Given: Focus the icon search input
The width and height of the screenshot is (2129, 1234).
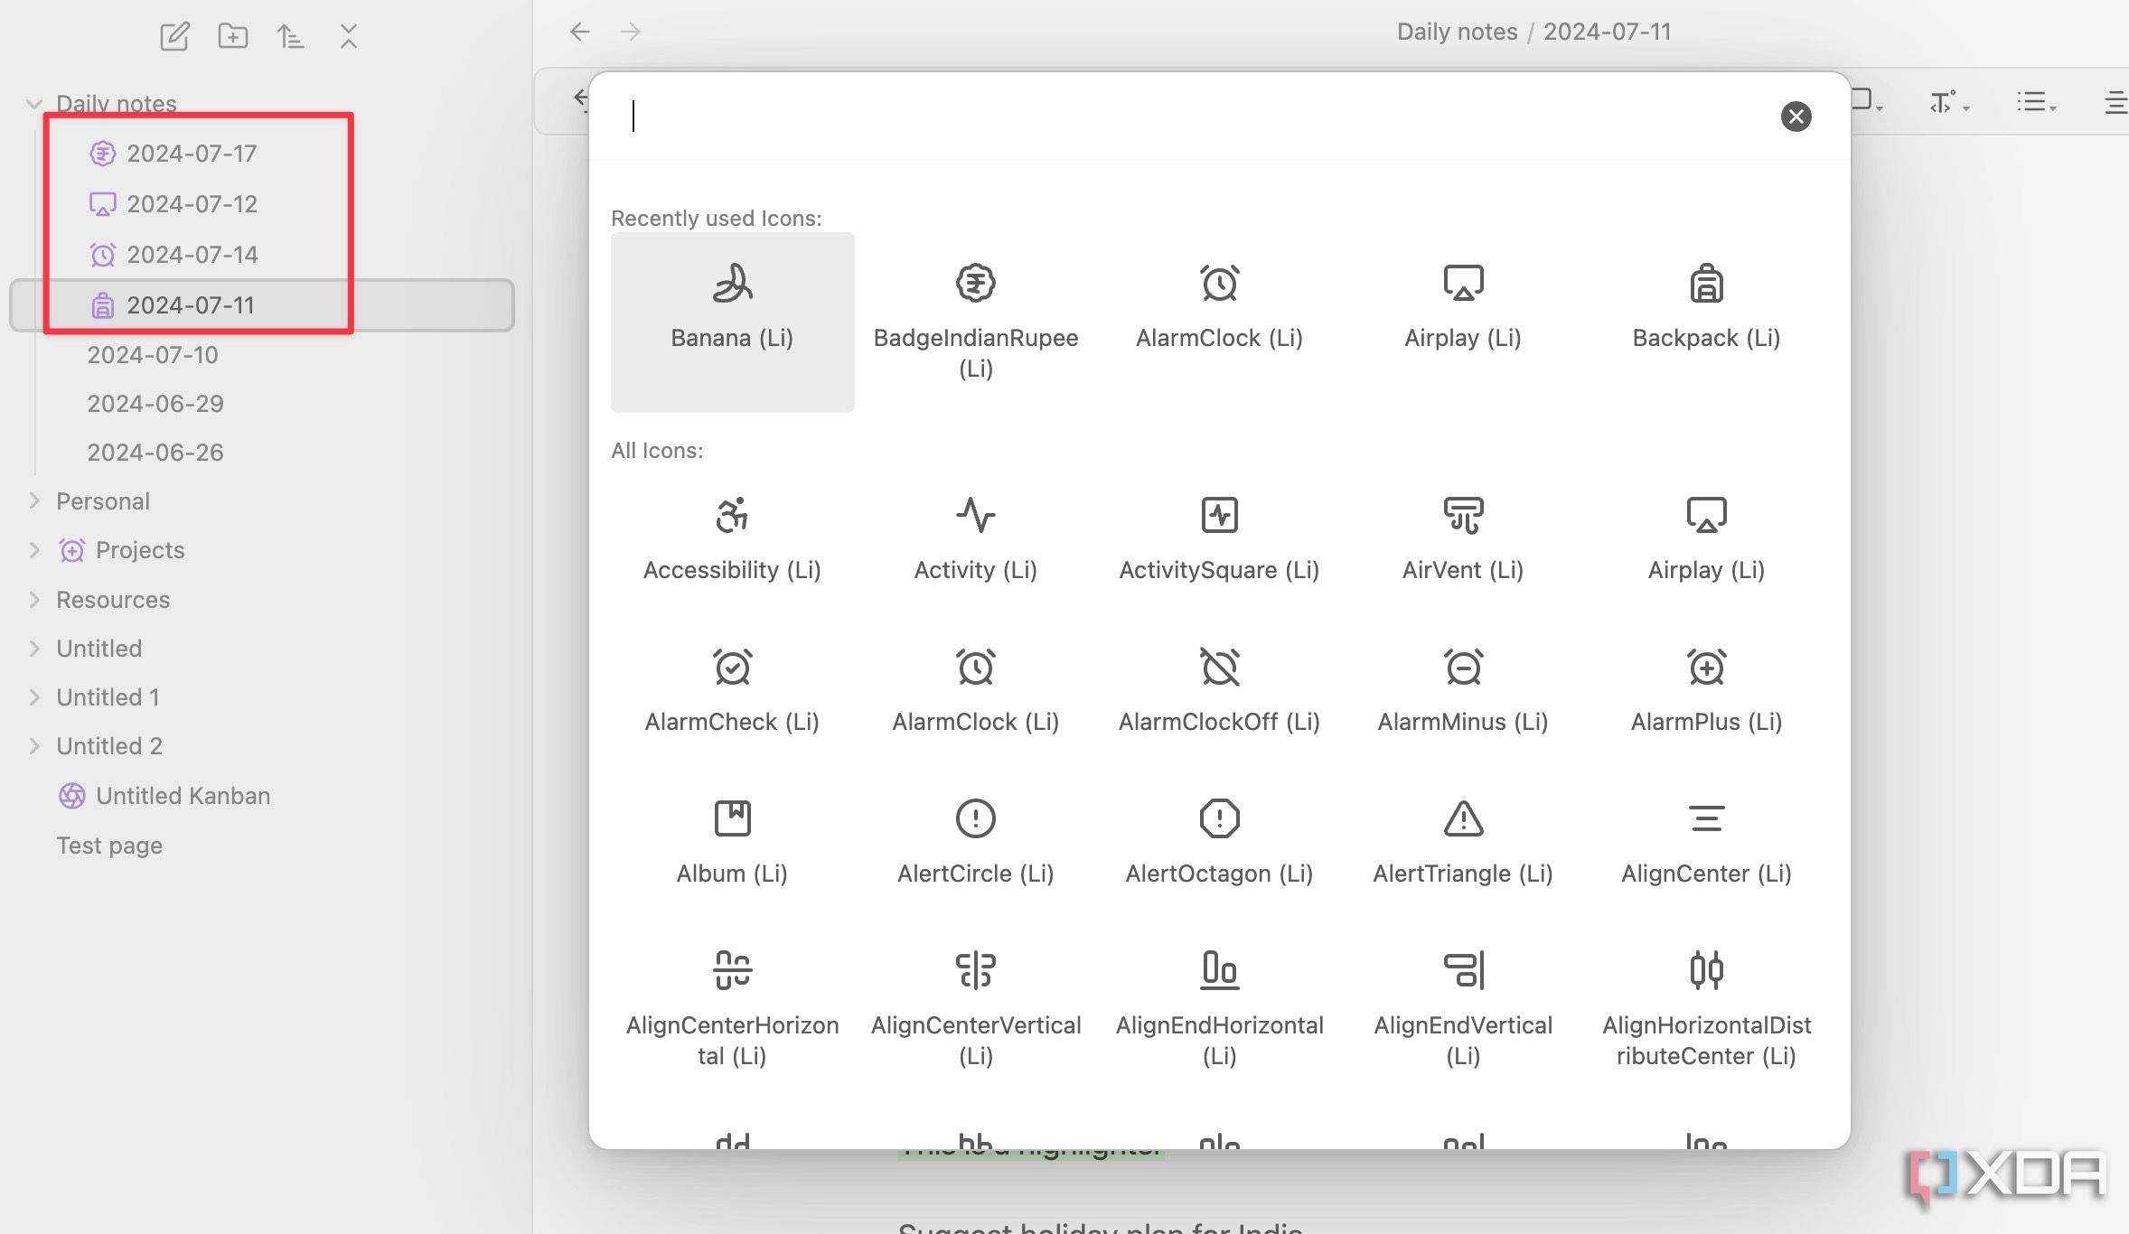Looking at the screenshot, I should (1193, 117).
